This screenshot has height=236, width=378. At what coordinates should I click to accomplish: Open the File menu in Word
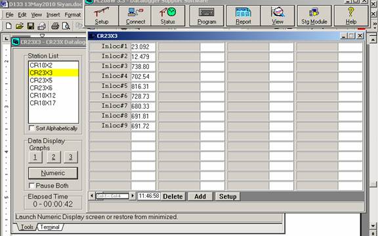9,14
